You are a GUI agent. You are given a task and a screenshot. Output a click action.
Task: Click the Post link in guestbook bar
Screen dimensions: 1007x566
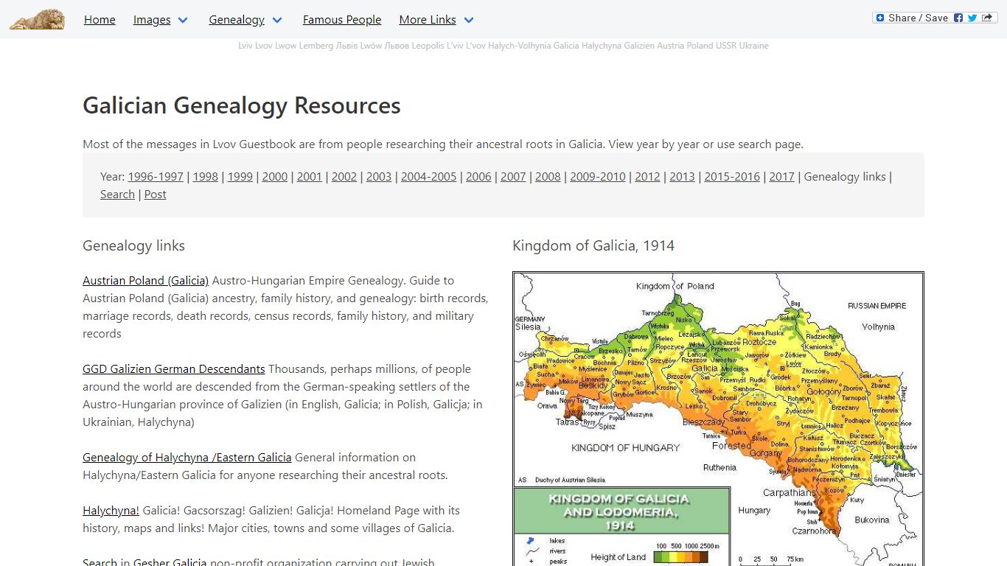click(x=155, y=195)
